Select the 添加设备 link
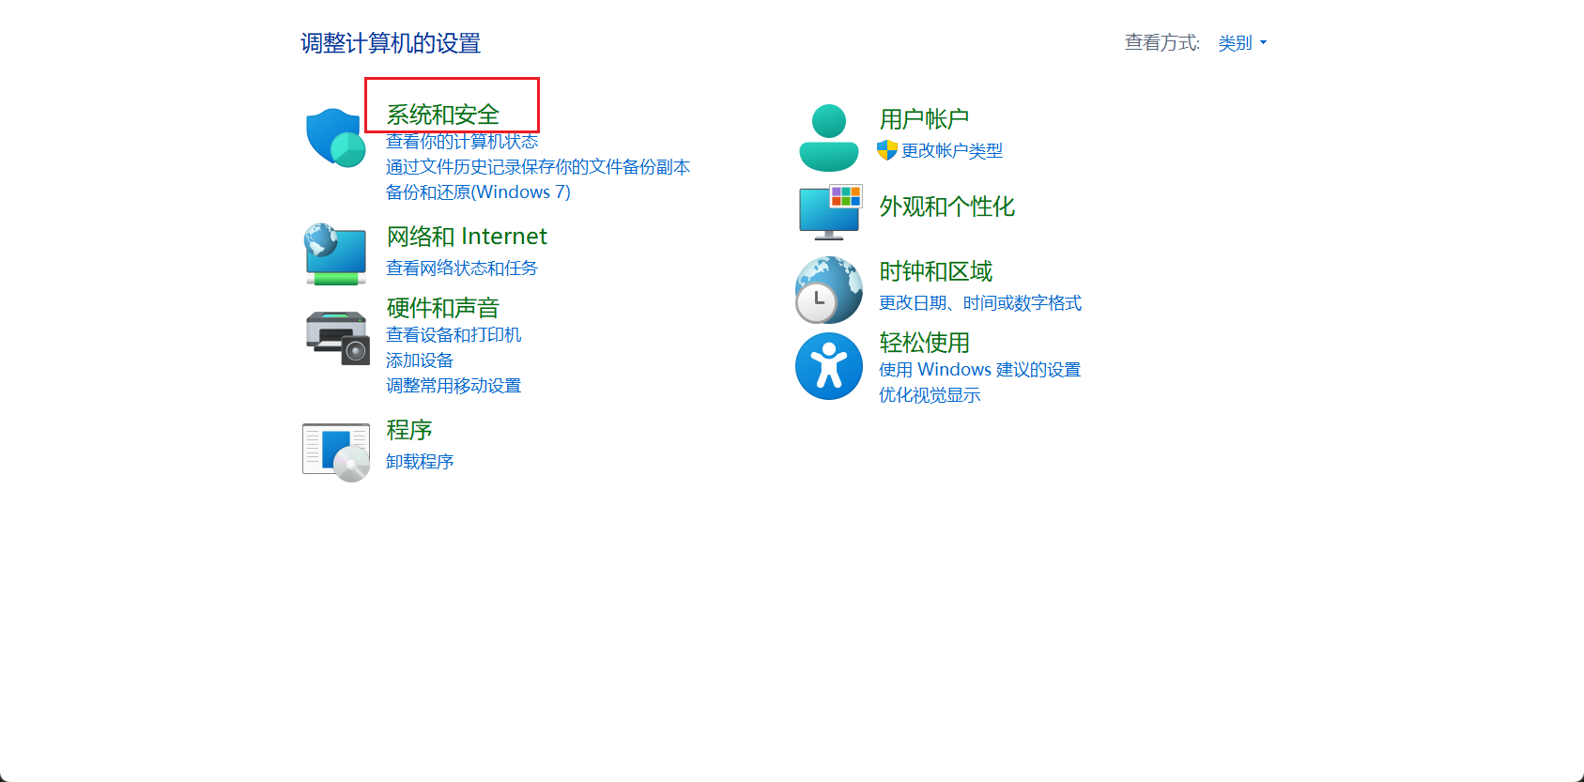 (x=420, y=360)
